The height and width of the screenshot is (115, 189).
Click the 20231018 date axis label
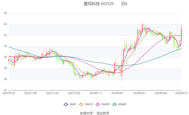tap(9, 93)
